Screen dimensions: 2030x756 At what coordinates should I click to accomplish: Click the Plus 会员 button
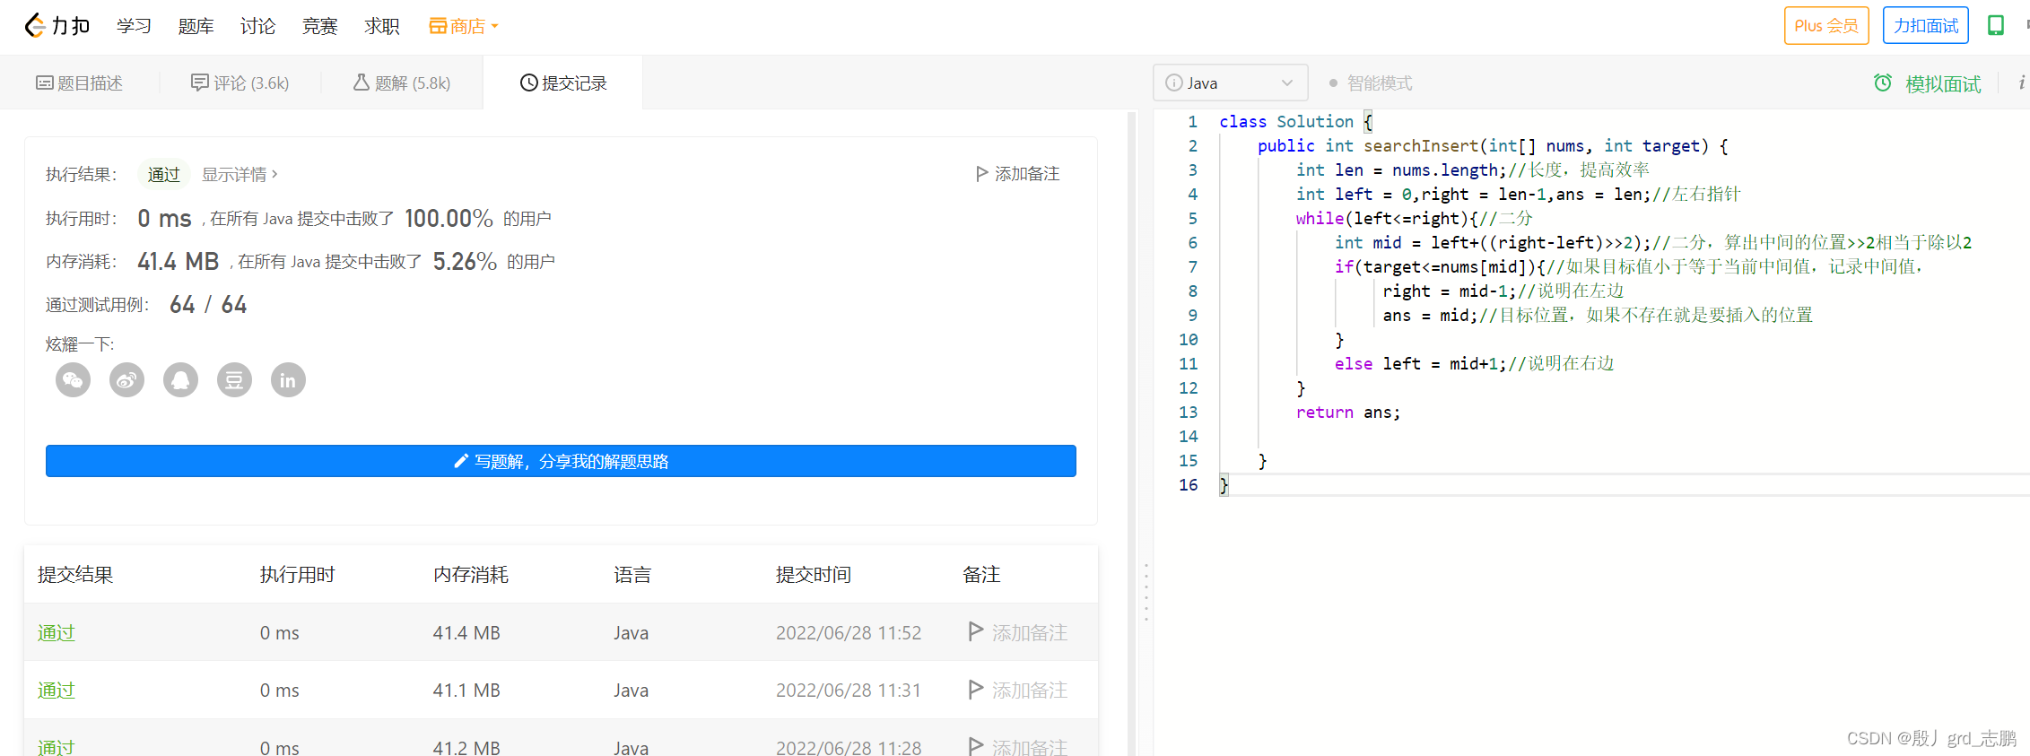pyautogui.click(x=1826, y=25)
